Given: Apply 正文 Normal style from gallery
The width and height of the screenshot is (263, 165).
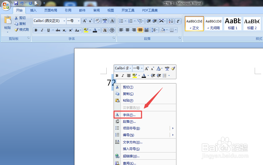Looking at the screenshot, I should [x=194, y=24].
